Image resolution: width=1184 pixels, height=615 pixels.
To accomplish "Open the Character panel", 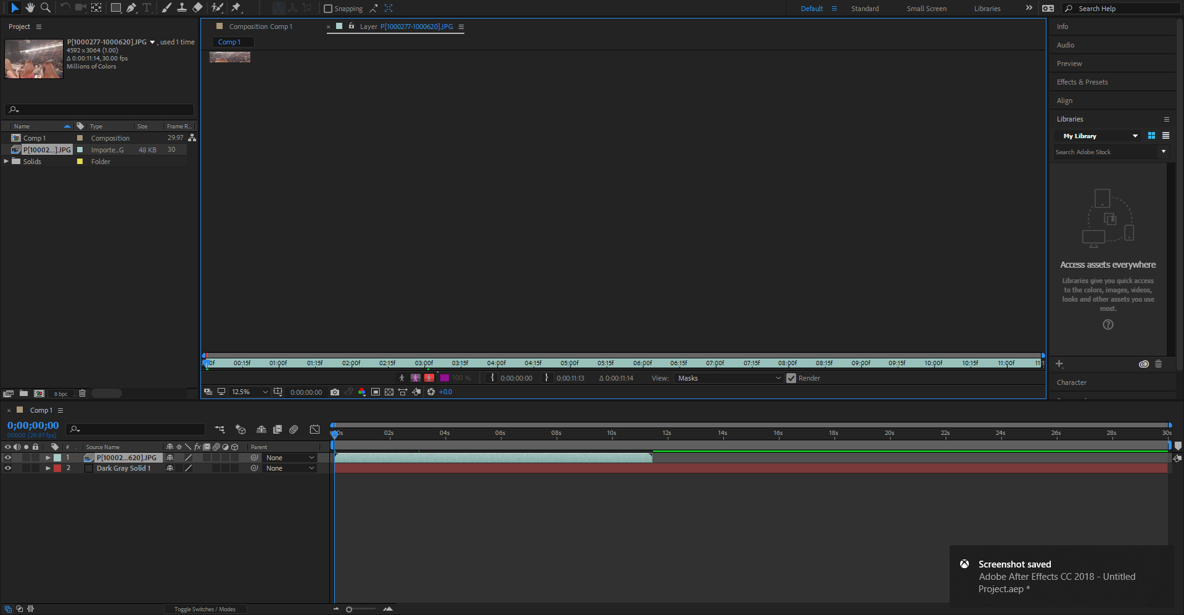I will (x=1072, y=382).
